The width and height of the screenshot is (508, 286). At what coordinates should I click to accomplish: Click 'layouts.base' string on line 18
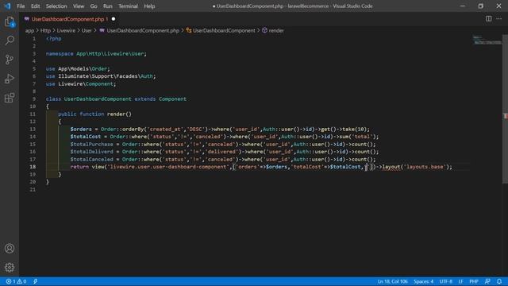click(425, 167)
